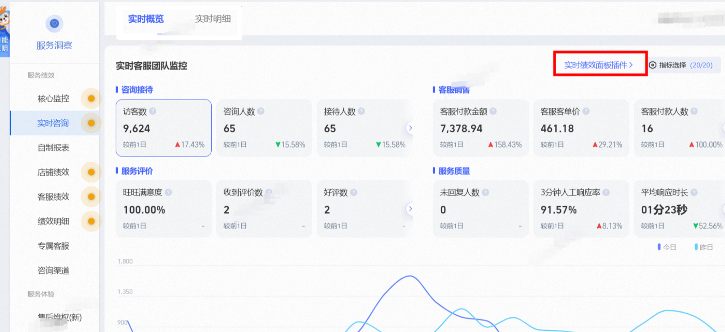The width and height of the screenshot is (725, 332).
Task: Click the 01分23秒 response time value
Action: (x=664, y=210)
